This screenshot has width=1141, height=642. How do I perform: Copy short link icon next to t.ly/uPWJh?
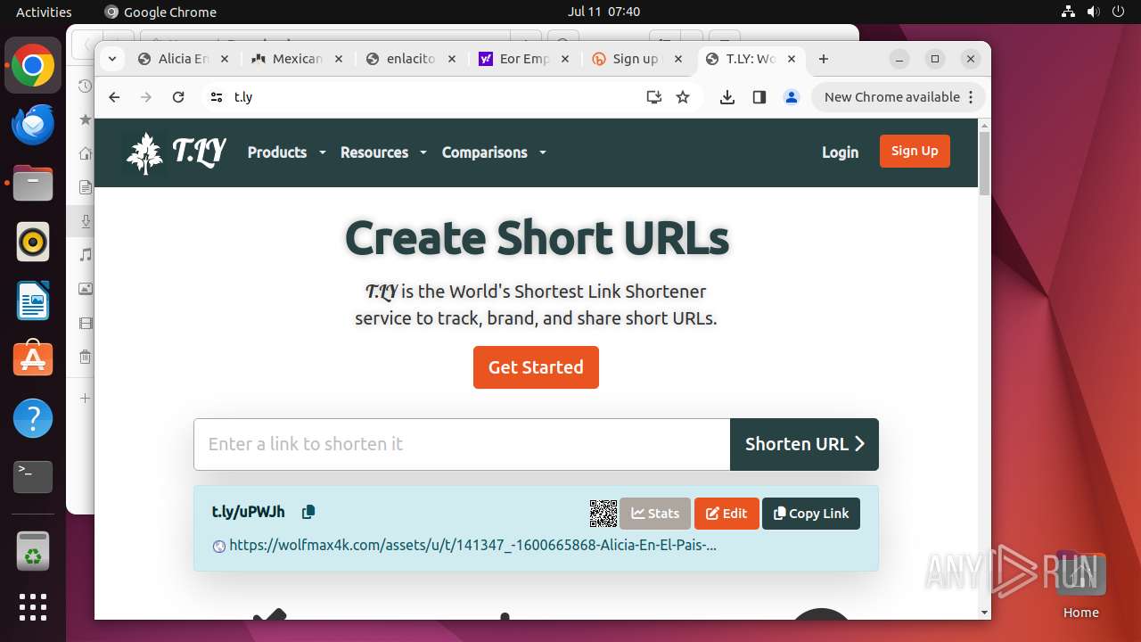(x=308, y=512)
